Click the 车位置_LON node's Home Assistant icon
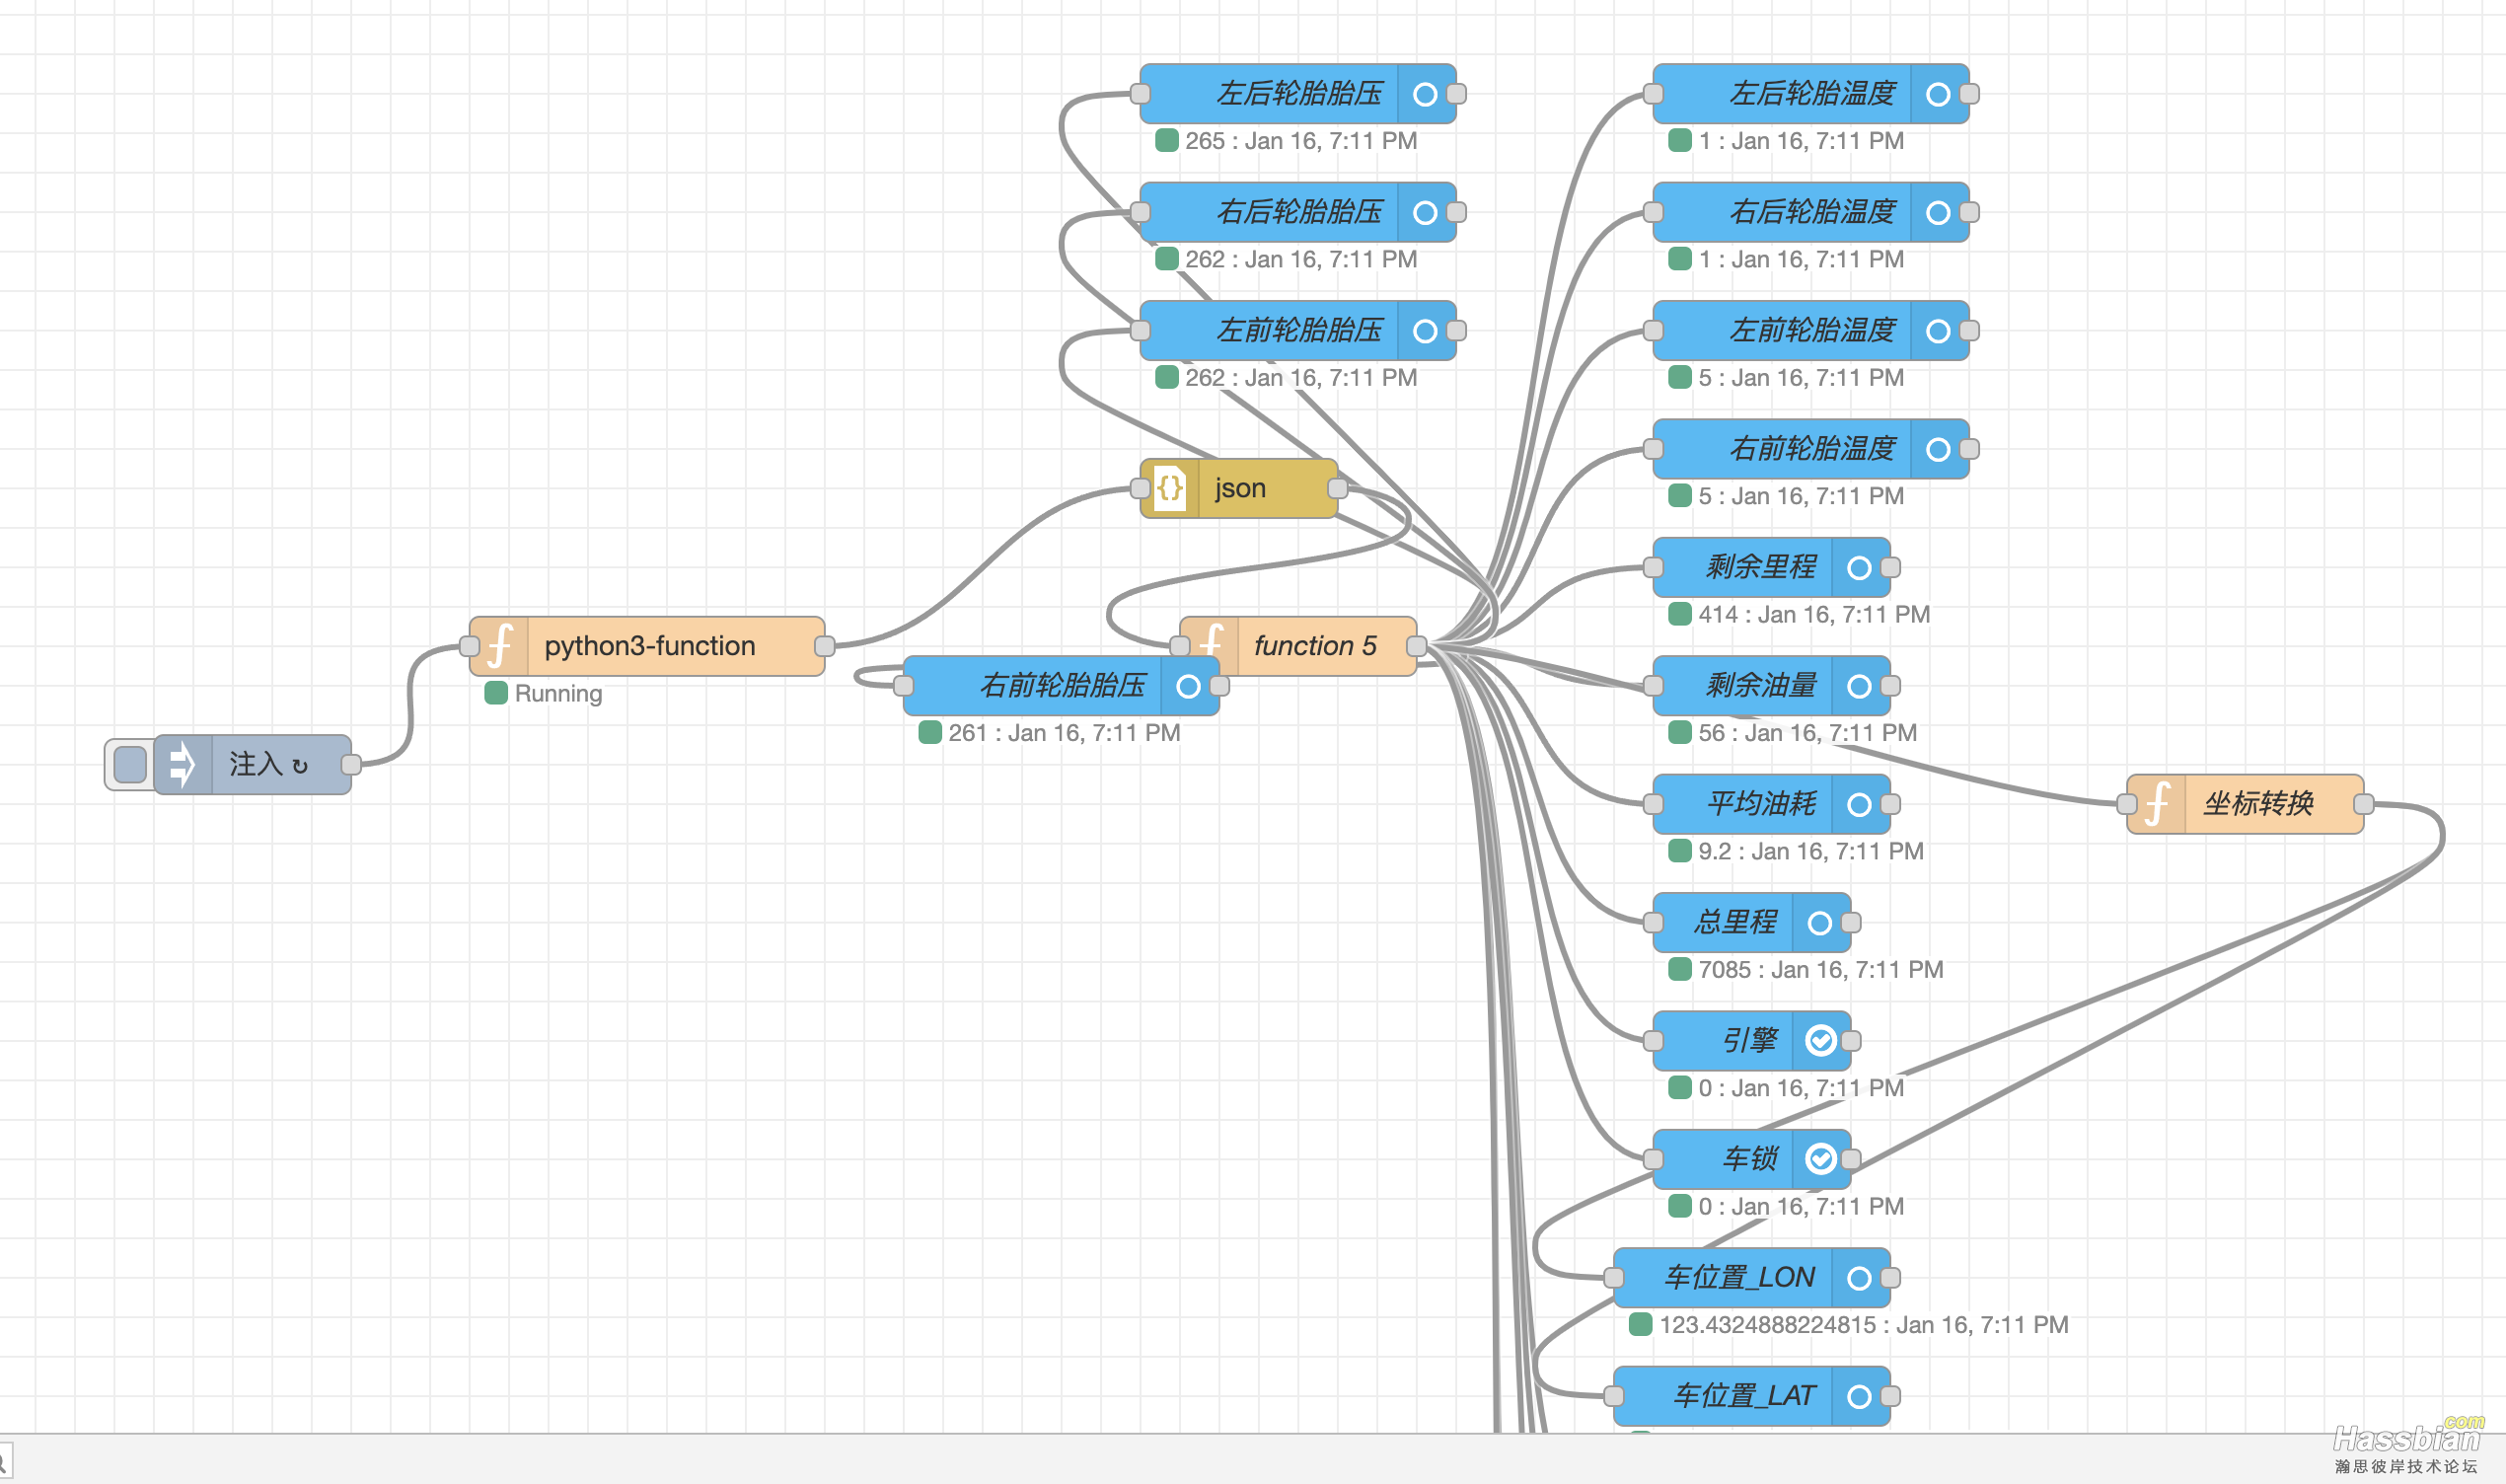This screenshot has width=2506, height=1484. point(1859,1278)
